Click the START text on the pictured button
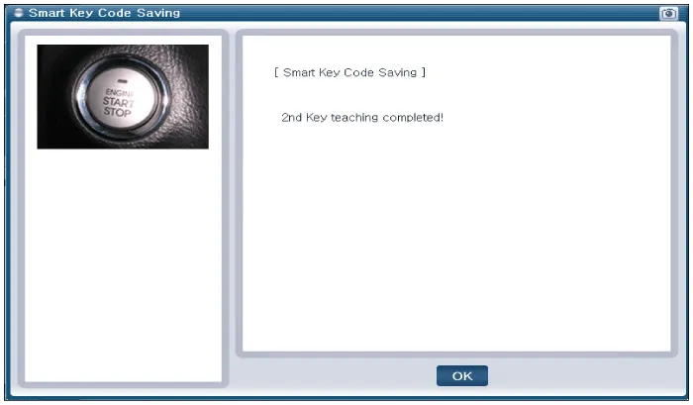The width and height of the screenshot is (693, 405). pos(118,102)
